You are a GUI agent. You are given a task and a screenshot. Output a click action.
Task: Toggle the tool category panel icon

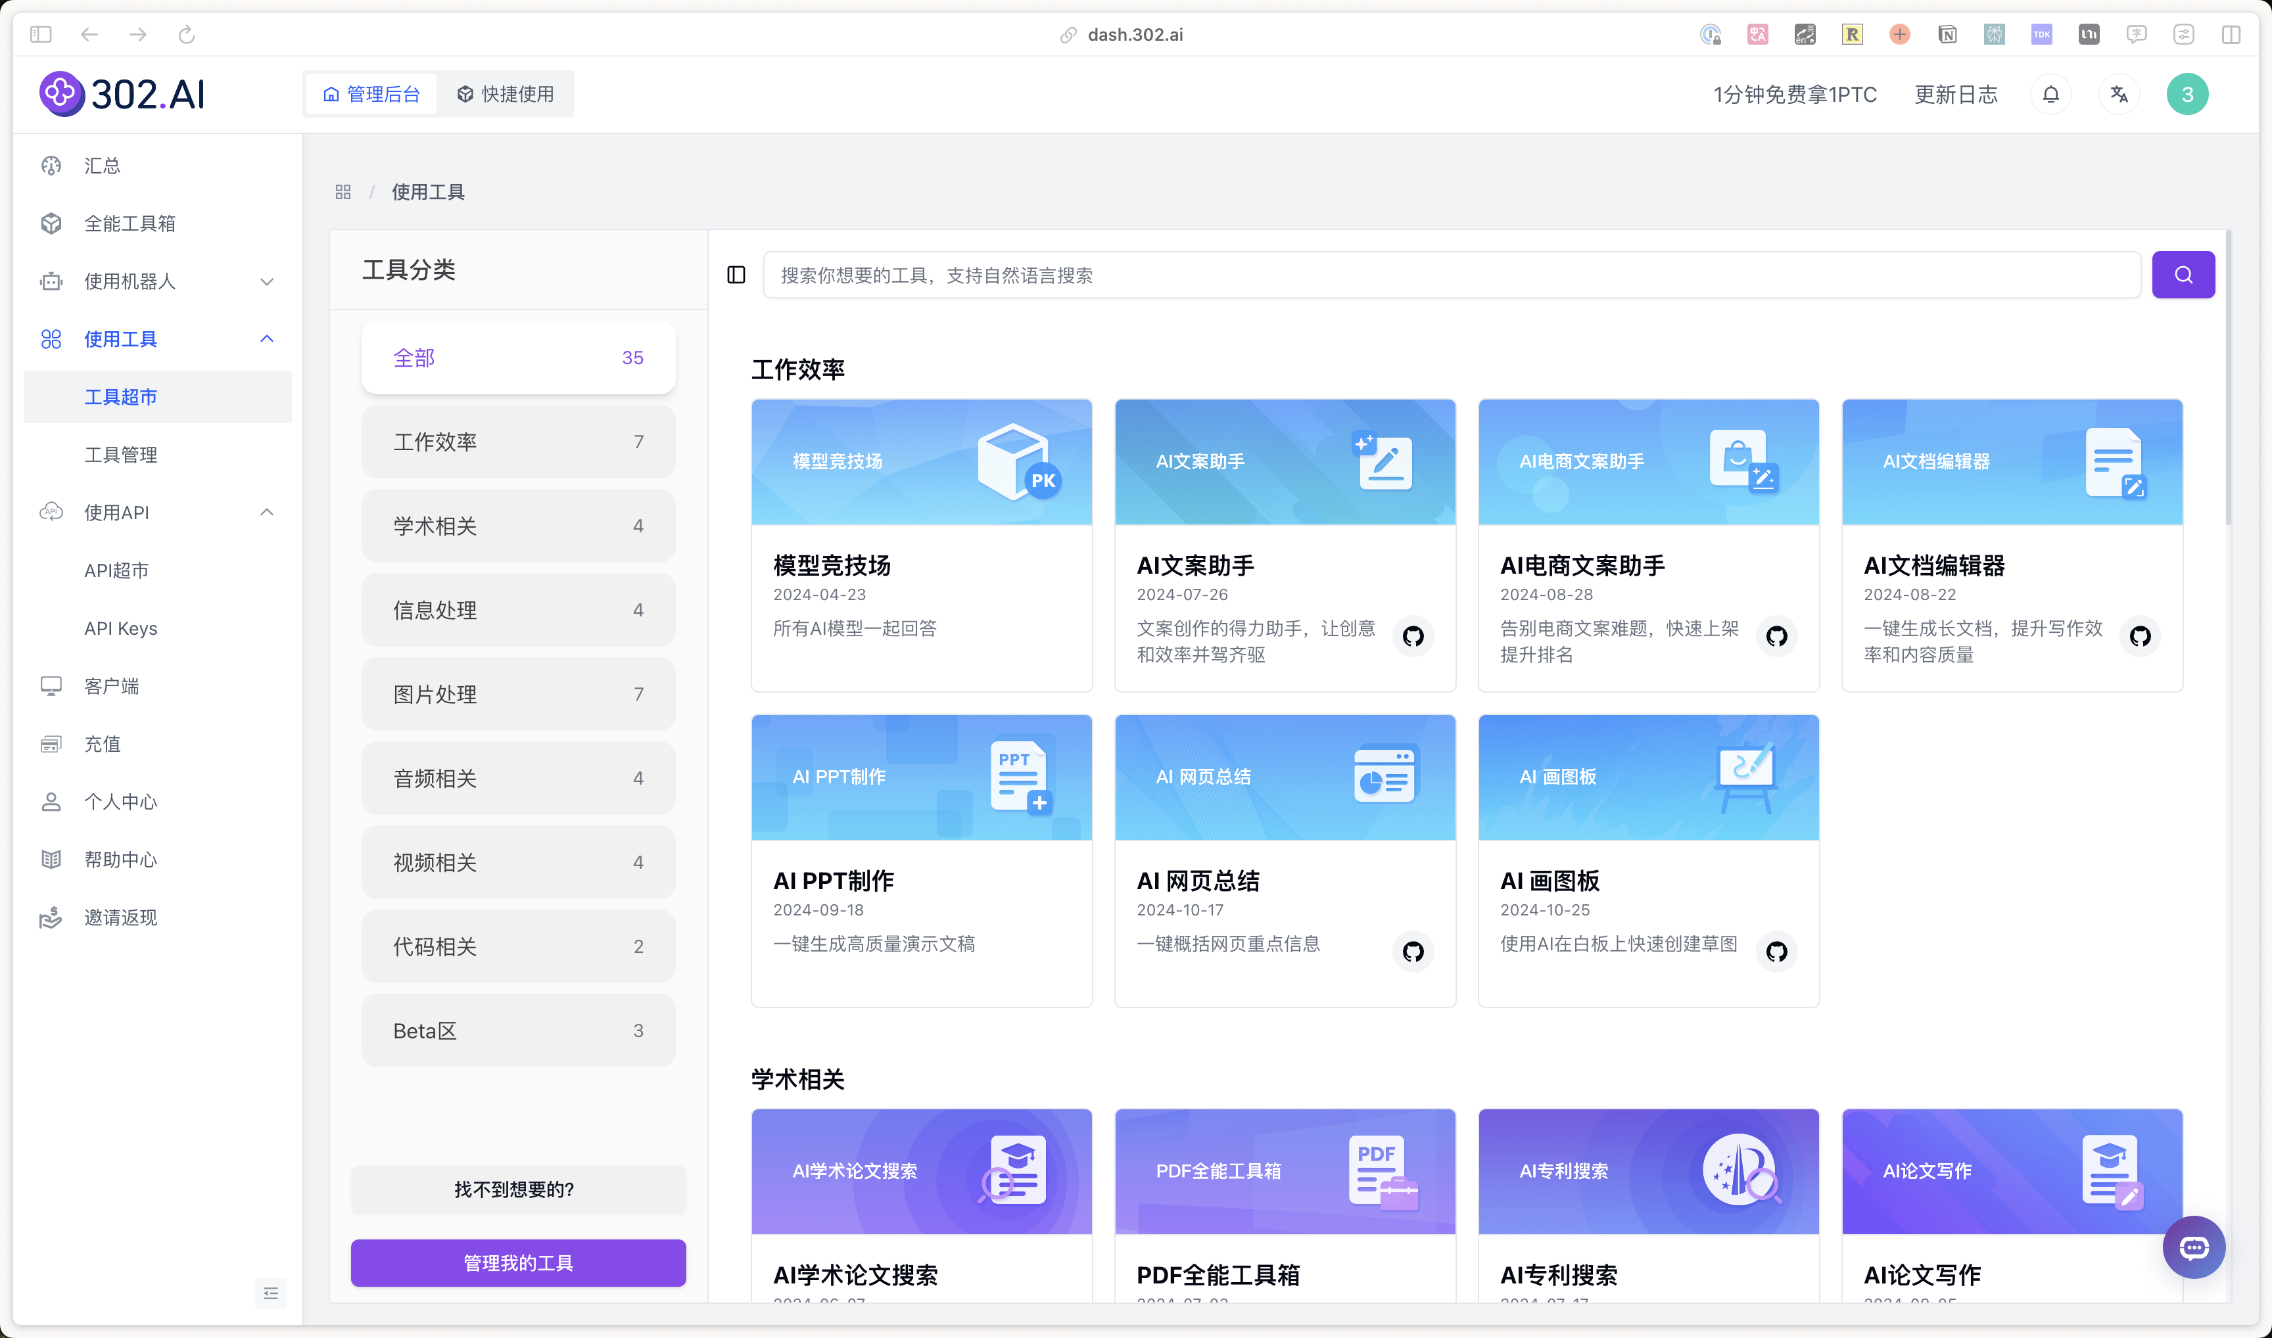pos(736,275)
